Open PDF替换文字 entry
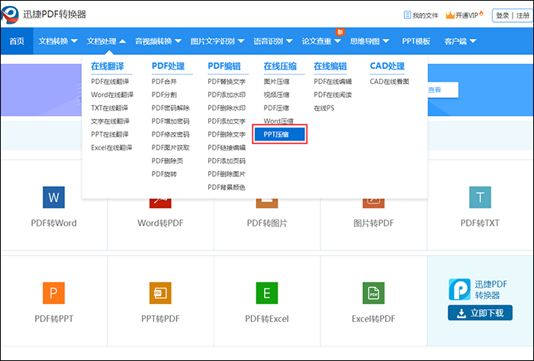This screenshot has height=361, width=534. coord(227,82)
